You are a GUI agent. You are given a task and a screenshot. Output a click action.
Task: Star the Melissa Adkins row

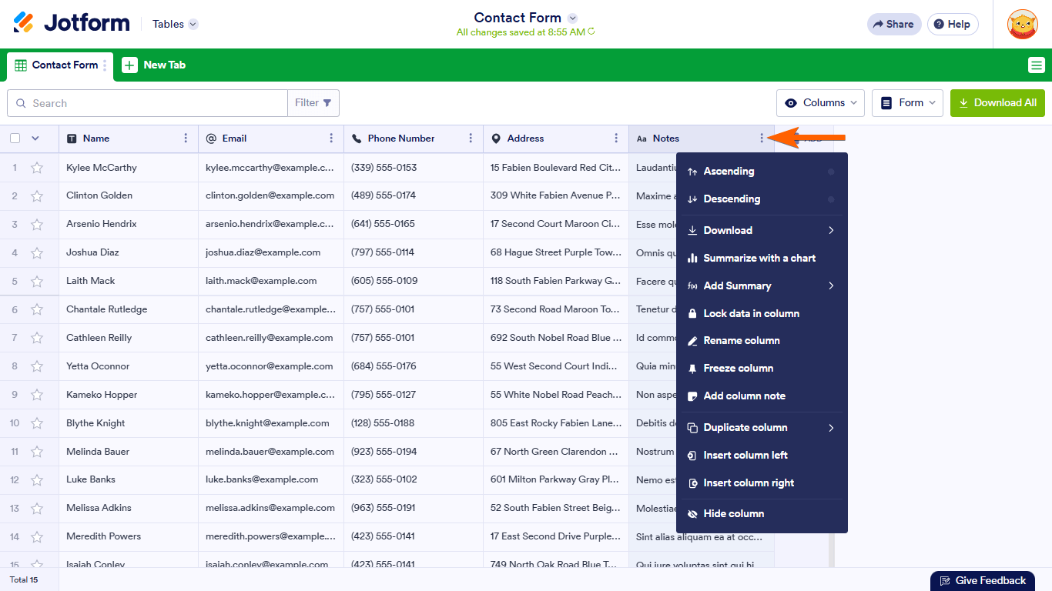tap(37, 508)
